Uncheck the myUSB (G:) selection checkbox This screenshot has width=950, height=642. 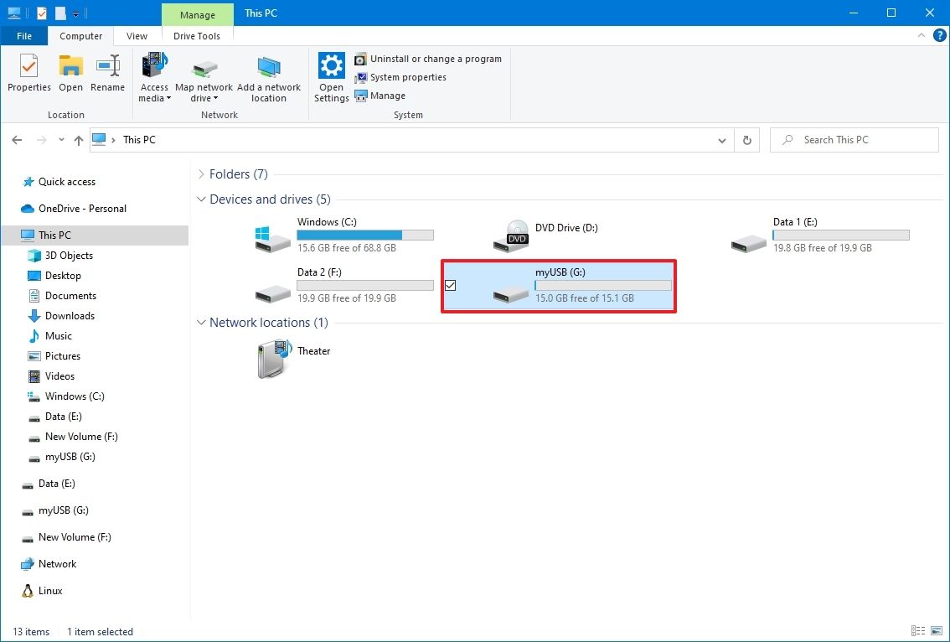[451, 285]
